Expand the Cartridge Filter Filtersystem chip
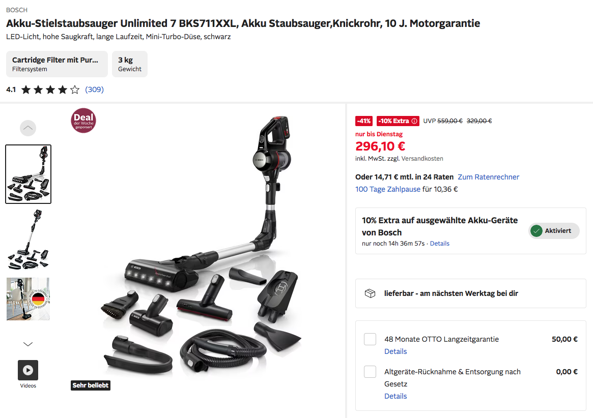The image size is (593, 418). [57, 64]
